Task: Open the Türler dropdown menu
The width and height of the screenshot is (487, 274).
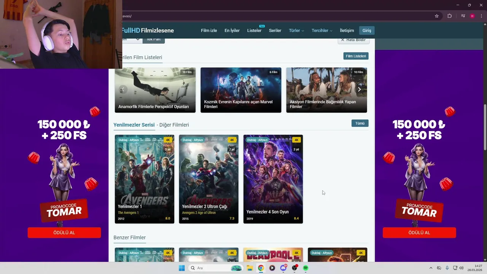Action: pos(296,30)
